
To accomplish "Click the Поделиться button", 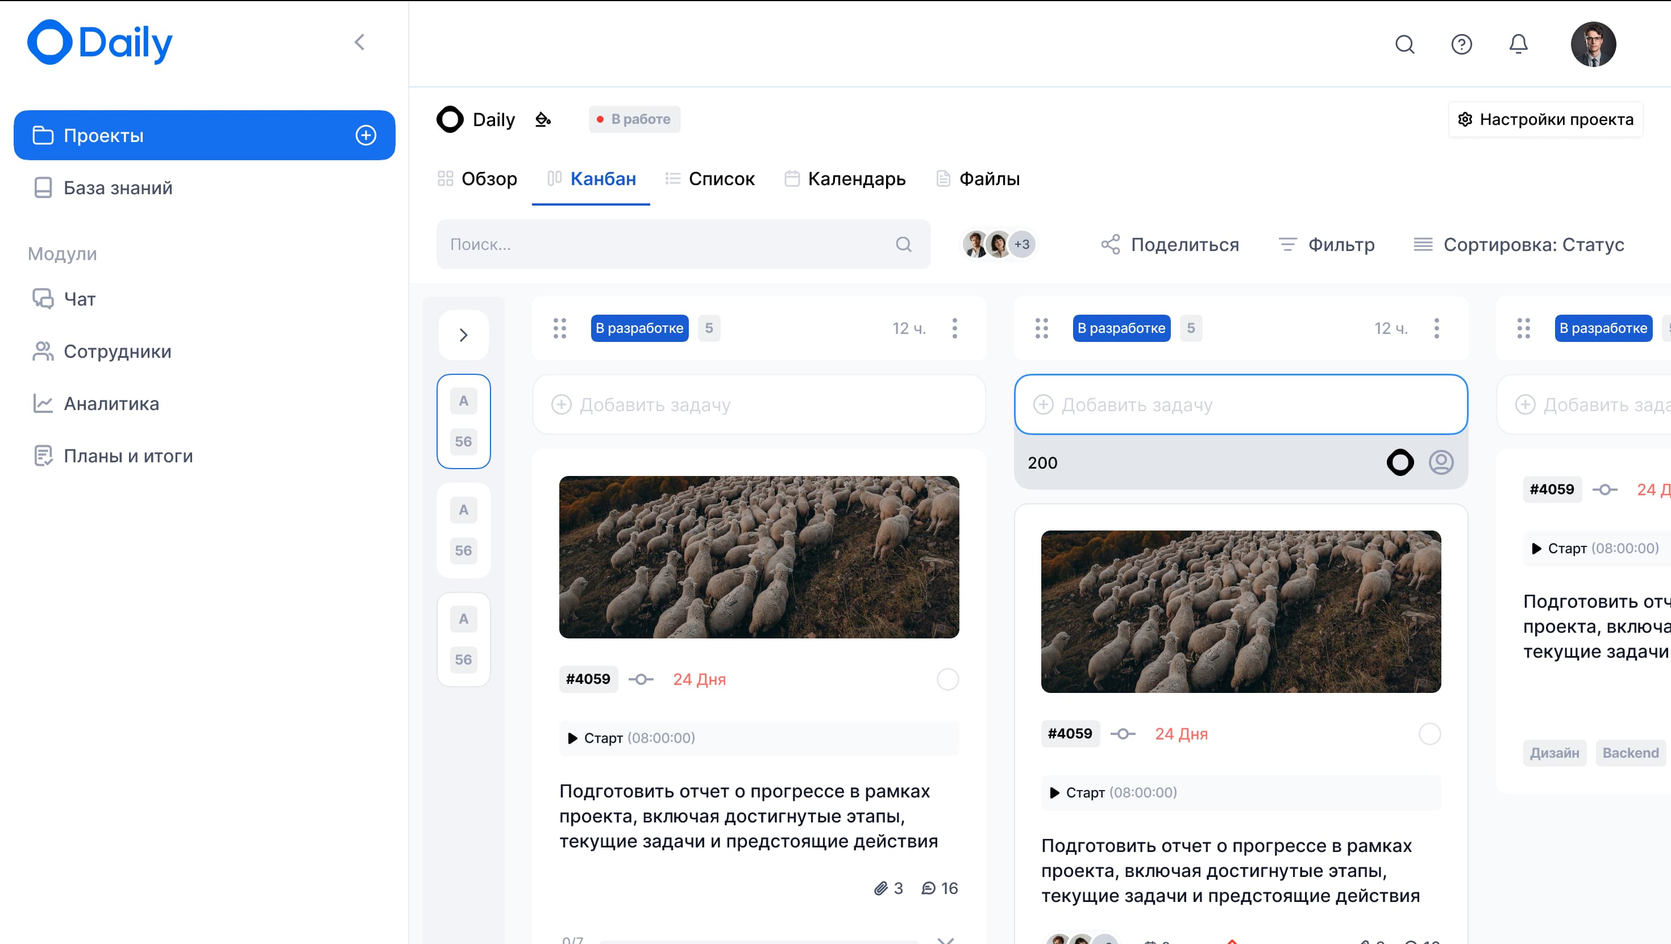I will (x=1171, y=244).
